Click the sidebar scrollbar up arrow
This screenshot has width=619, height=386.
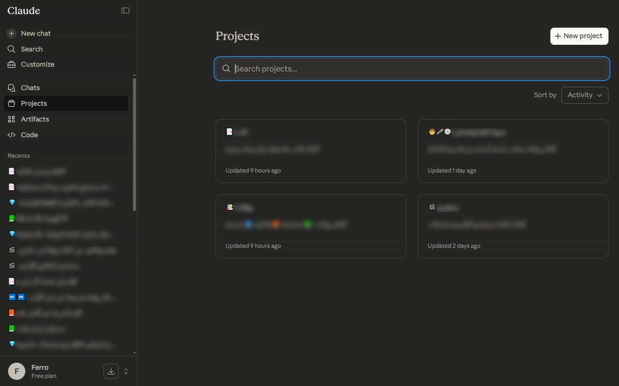(x=135, y=75)
